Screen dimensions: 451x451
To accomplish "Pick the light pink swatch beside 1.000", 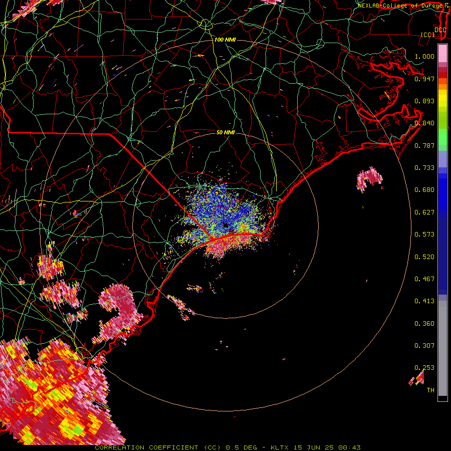I will click(x=442, y=54).
